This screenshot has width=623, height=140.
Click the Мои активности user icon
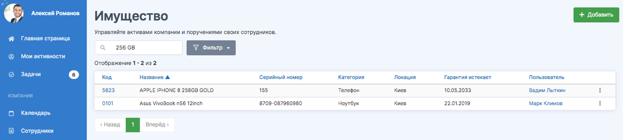(x=11, y=56)
